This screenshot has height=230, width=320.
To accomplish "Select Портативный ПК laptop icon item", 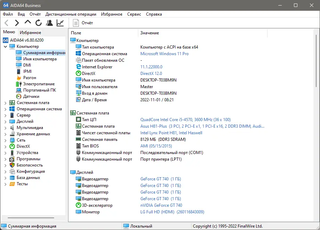I will click(x=19, y=90).
